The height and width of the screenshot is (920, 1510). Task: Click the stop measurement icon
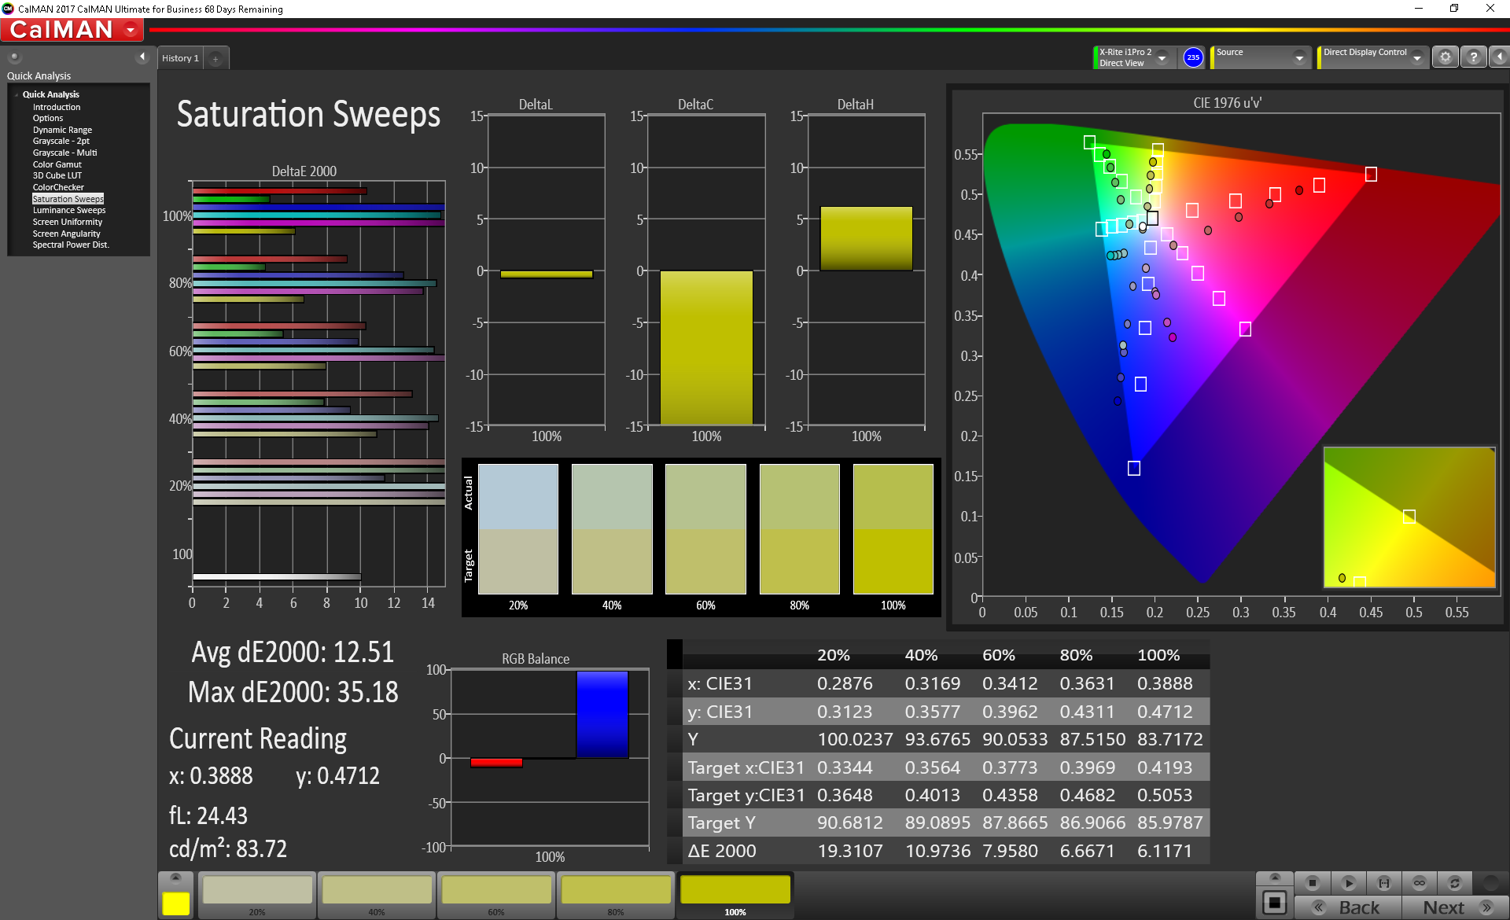[1312, 883]
